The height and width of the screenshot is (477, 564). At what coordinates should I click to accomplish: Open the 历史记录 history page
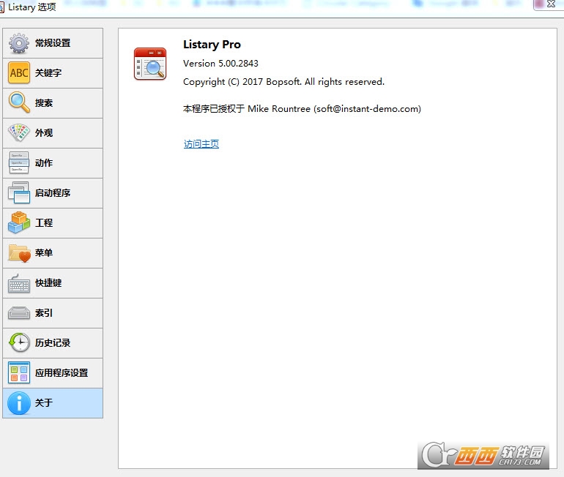[x=53, y=342]
